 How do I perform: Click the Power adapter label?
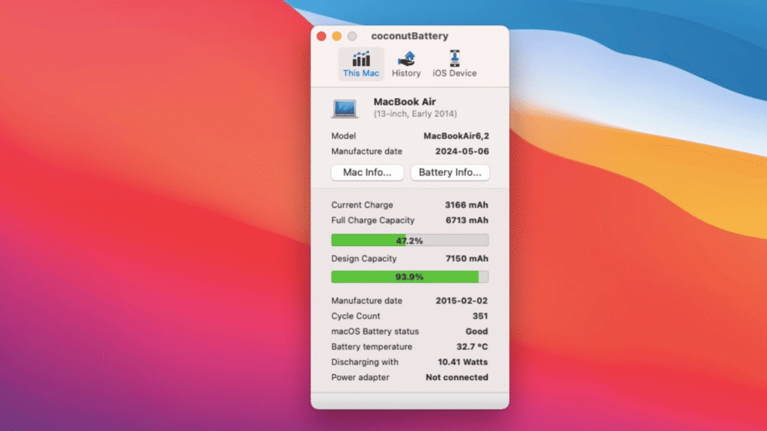point(360,377)
